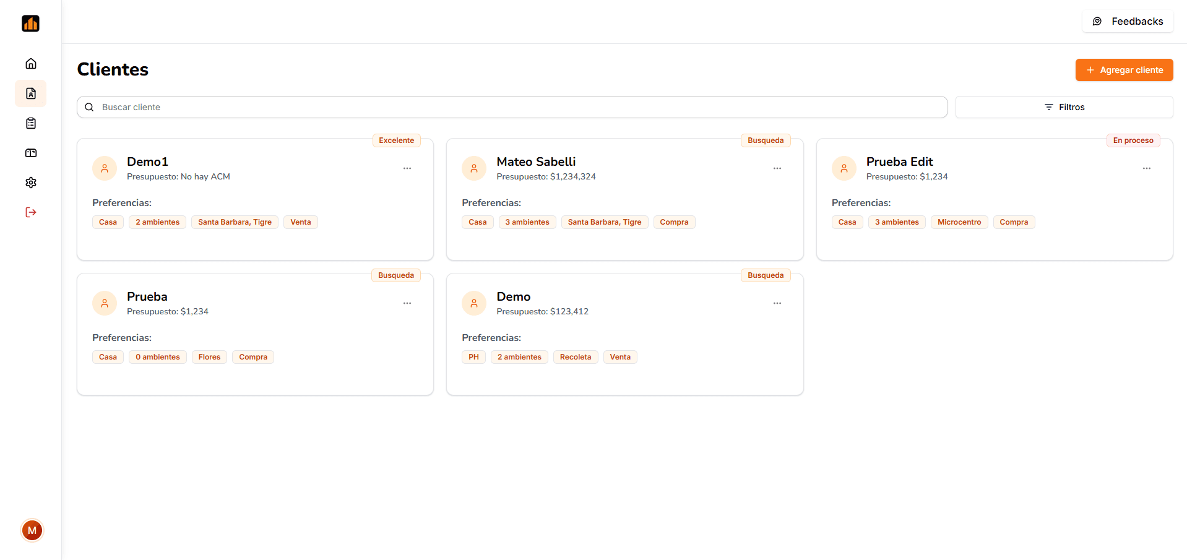This screenshot has height=560, width=1187.
Task: Click the home icon in sidebar
Action: click(31, 64)
